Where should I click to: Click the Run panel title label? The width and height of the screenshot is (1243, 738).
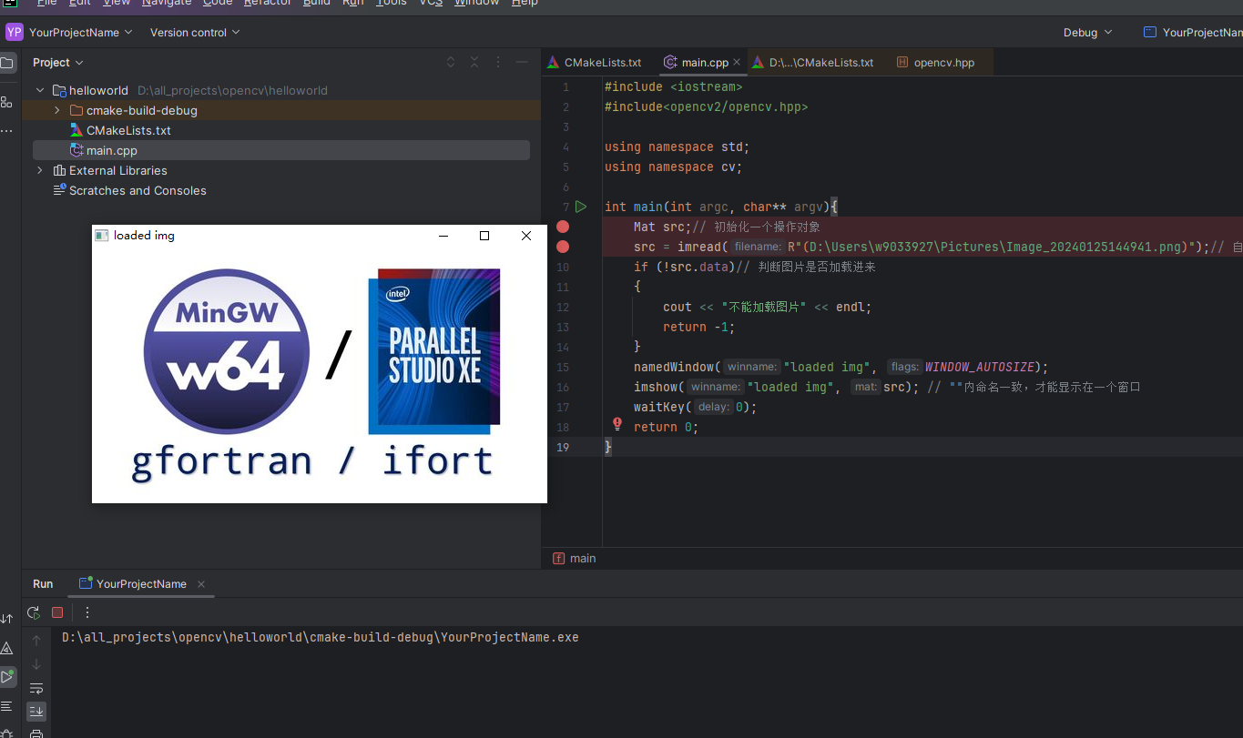(43, 584)
